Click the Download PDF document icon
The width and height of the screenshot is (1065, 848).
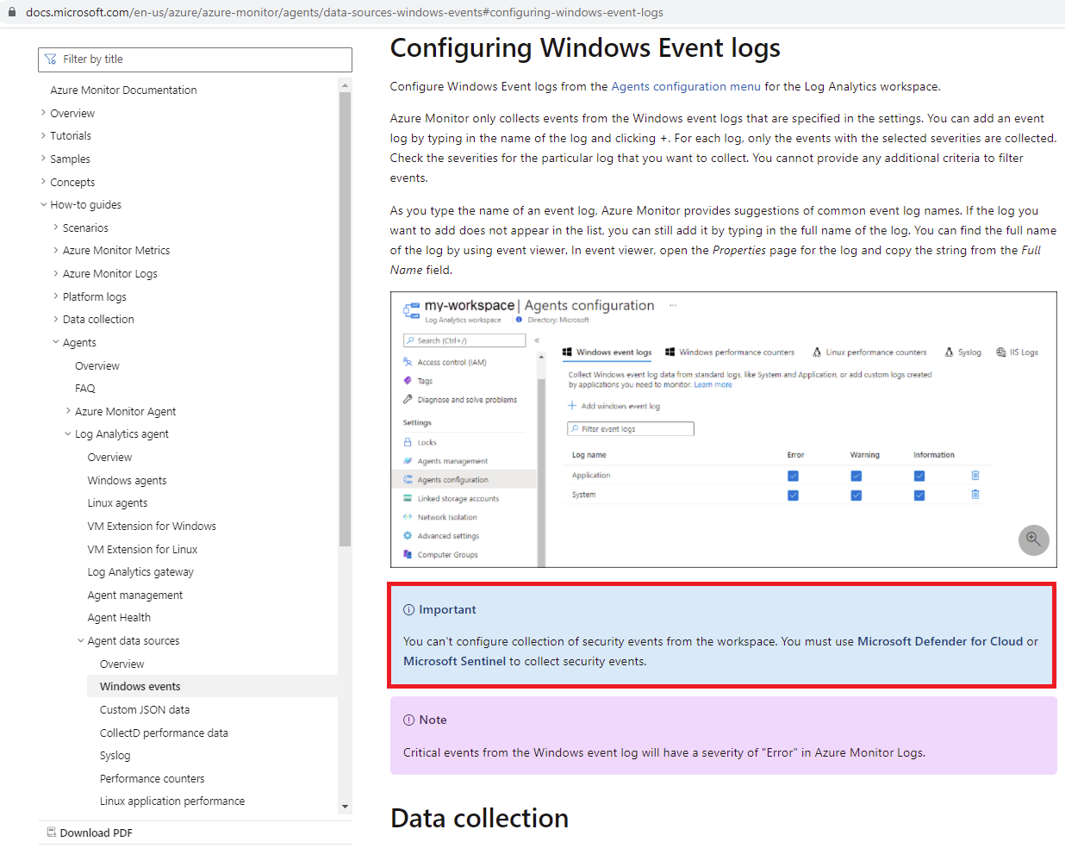(x=52, y=832)
